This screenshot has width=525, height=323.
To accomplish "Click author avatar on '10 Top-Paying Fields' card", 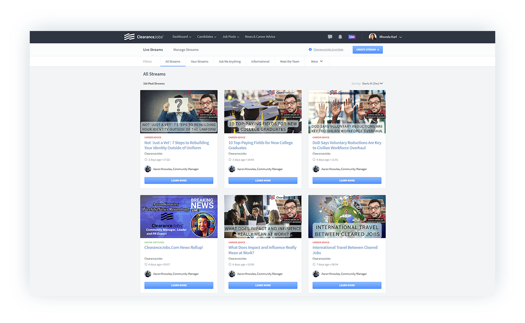I will pos(232,169).
